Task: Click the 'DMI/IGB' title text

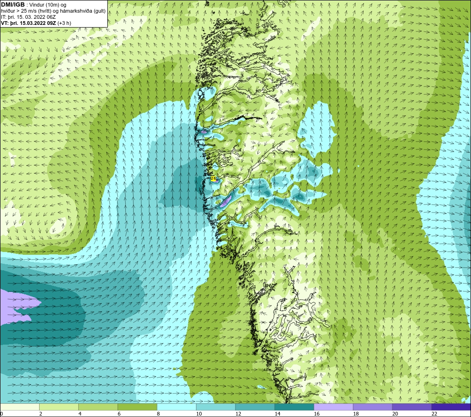Action: click(13, 5)
